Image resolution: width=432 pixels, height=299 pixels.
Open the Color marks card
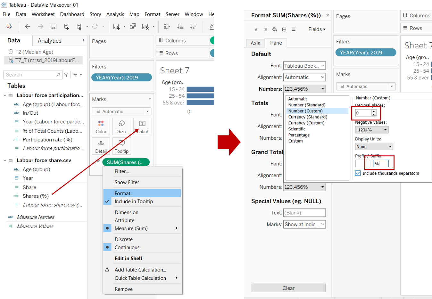click(101, 126)
